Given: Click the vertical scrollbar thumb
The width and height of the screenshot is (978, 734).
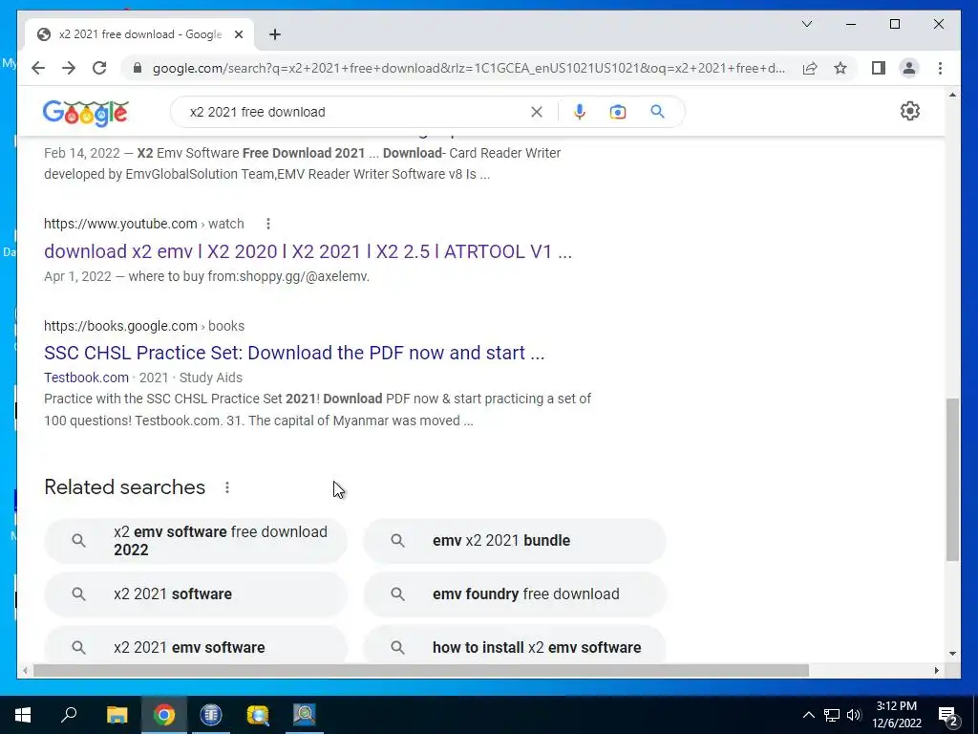Looking at the screenshot, I should point(952,480).
